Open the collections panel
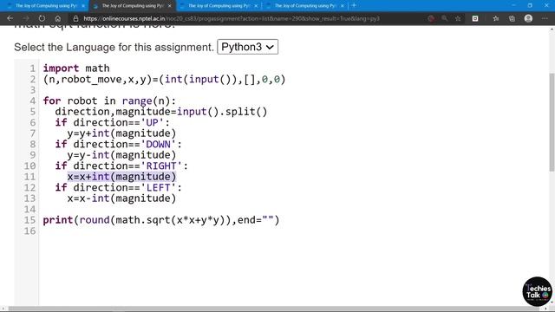 coord(512,18)
